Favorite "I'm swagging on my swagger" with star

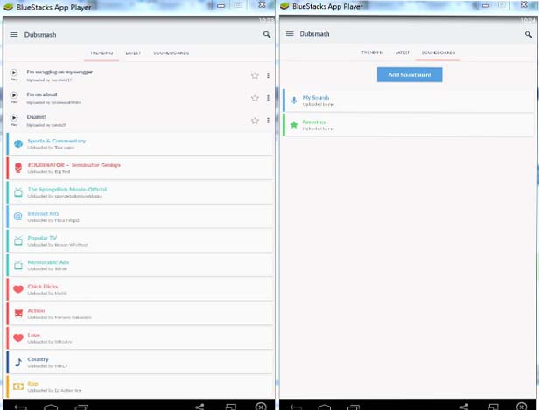255,75
